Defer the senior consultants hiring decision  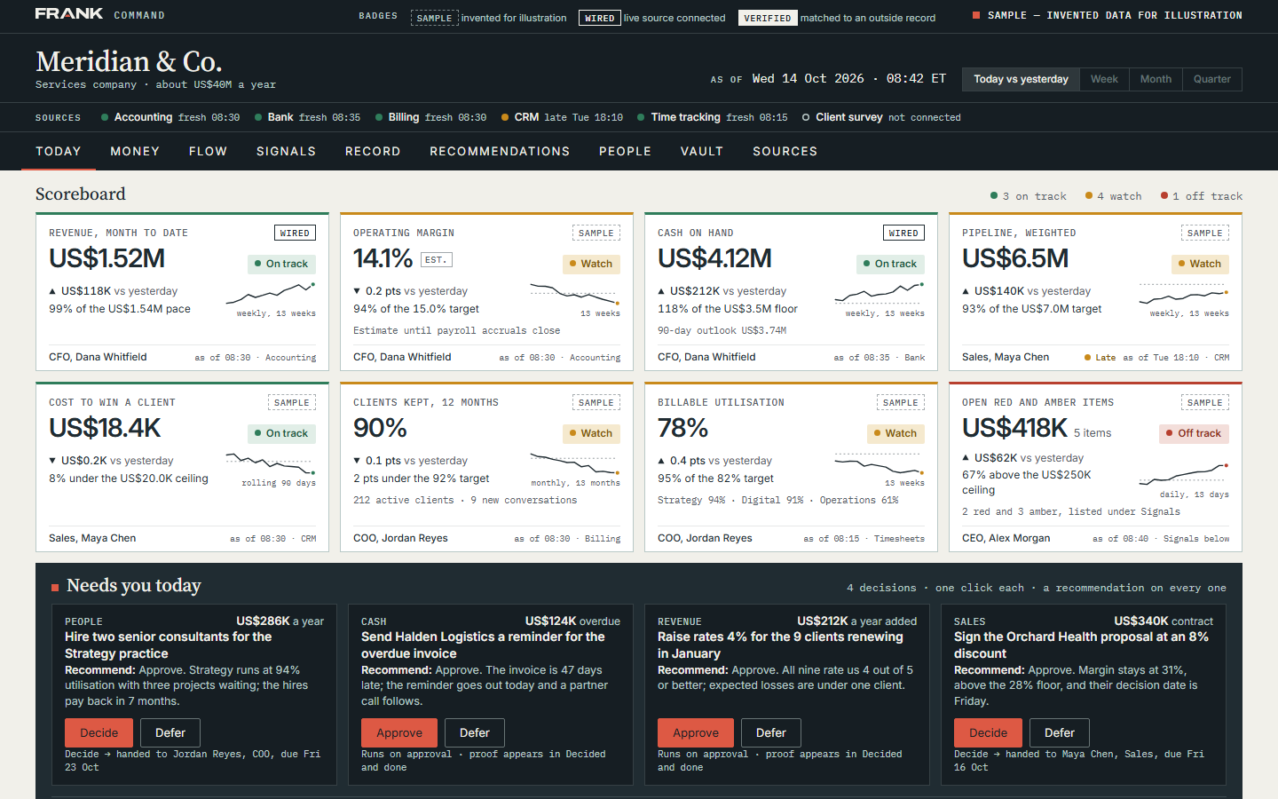[170, 732]
